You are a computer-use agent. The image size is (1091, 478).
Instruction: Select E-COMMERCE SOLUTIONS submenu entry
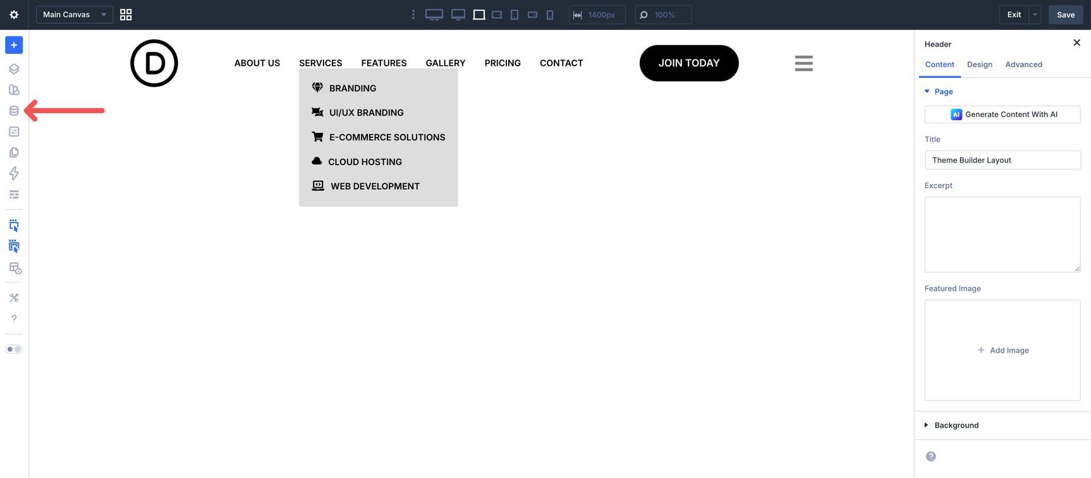pos(379,137)
